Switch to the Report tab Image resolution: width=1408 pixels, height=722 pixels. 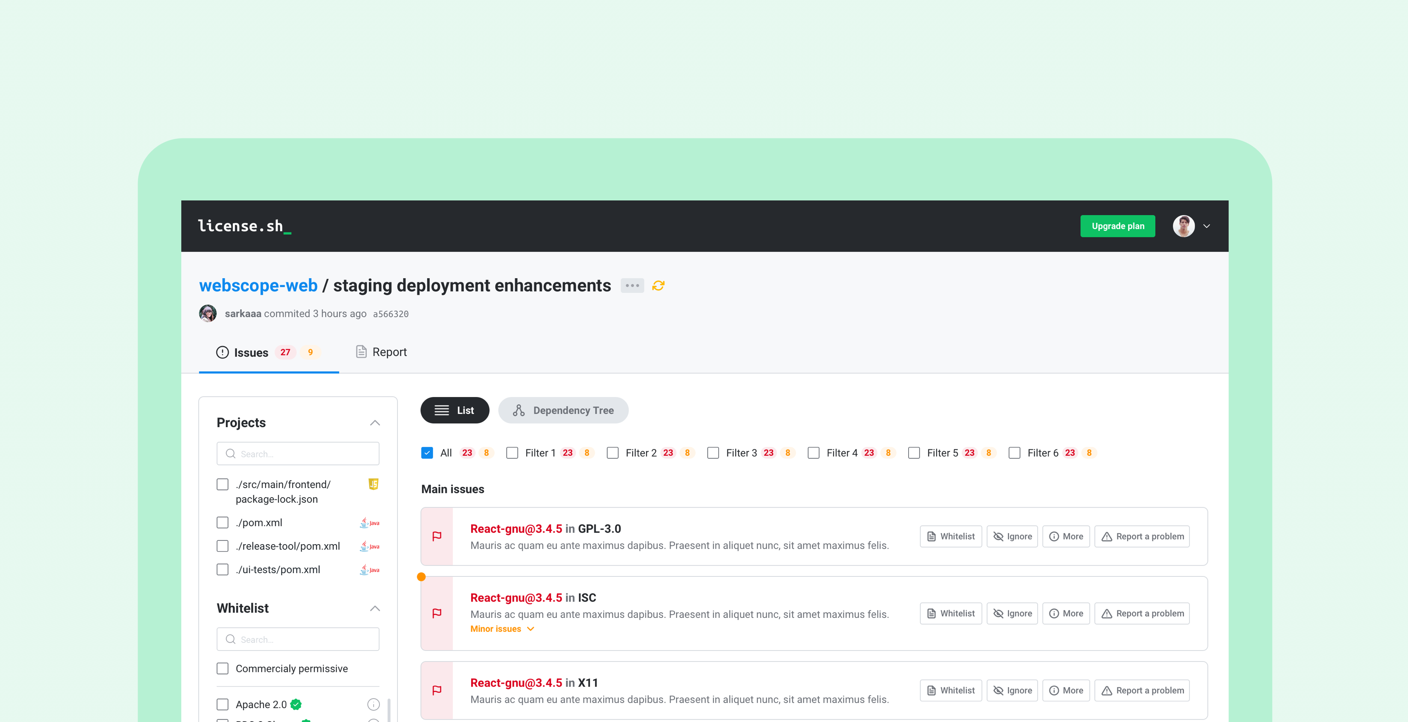coord(381,352)
